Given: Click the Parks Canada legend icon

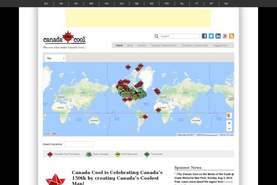Looking at the screenshot, I should [x=89, y=154].
